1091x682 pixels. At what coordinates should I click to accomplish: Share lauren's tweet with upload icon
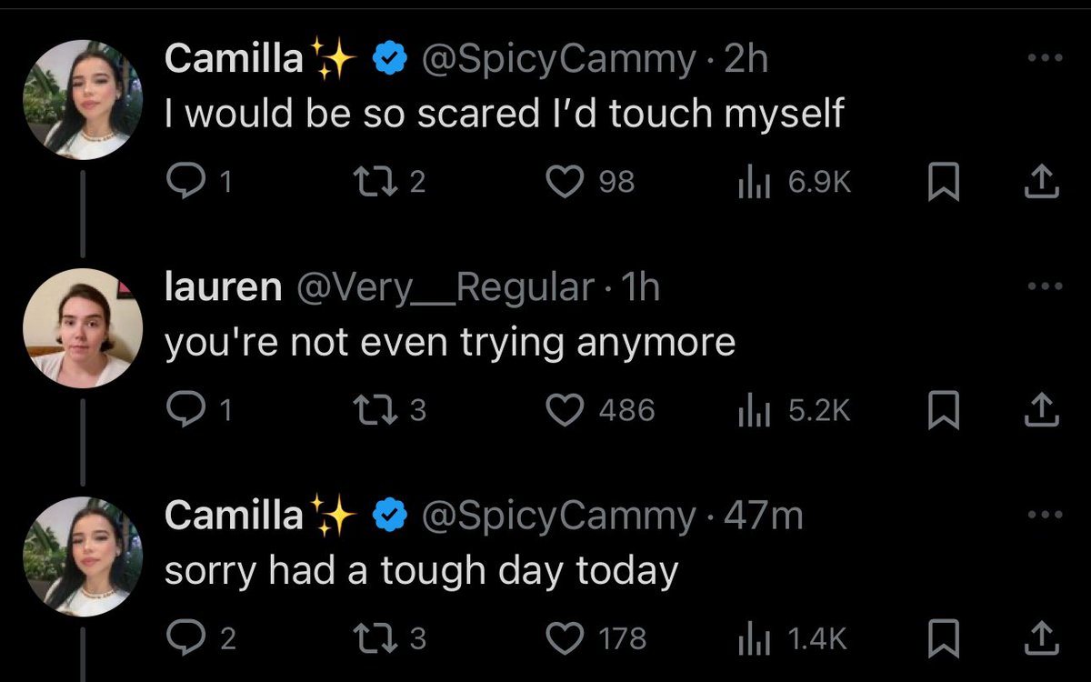[x=1042, y=410]
